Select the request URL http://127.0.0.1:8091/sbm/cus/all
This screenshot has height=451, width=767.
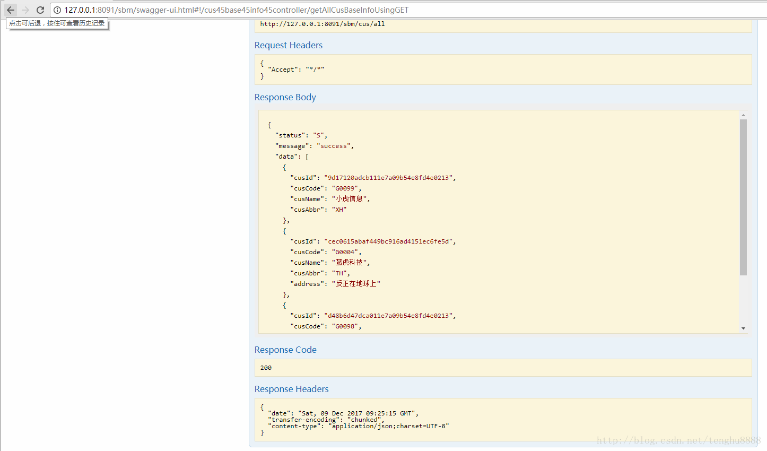[x=323, y=24]
